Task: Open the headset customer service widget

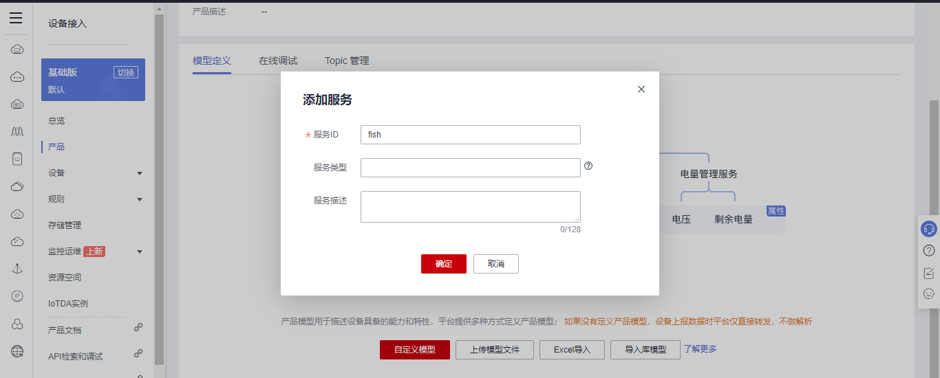Action: pyautogui.click(x=929, y=229)
